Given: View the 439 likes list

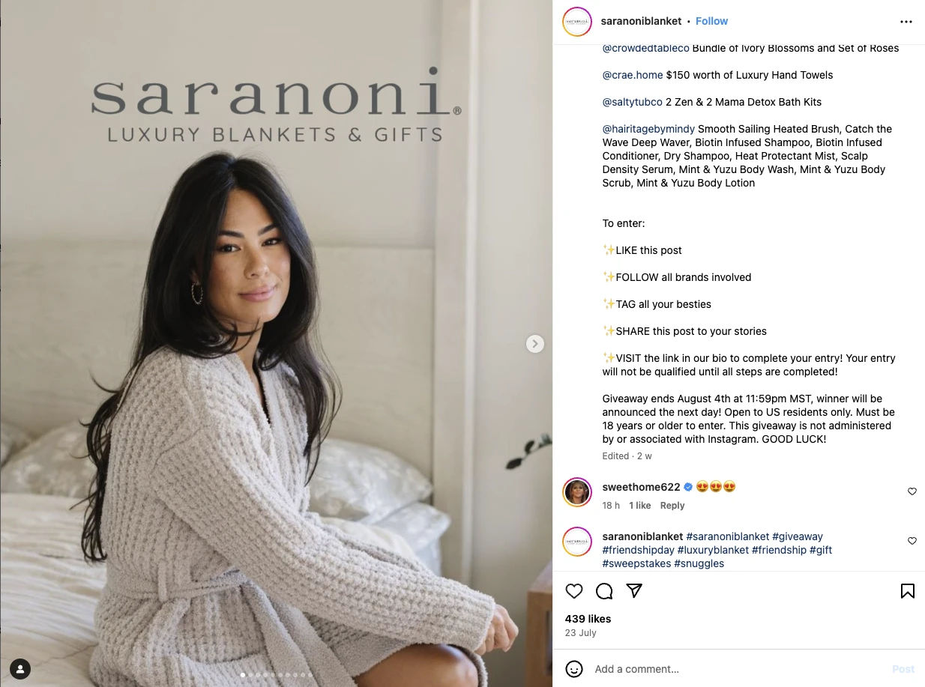Looking at the screenshot, I should click(x=588, y=619).
